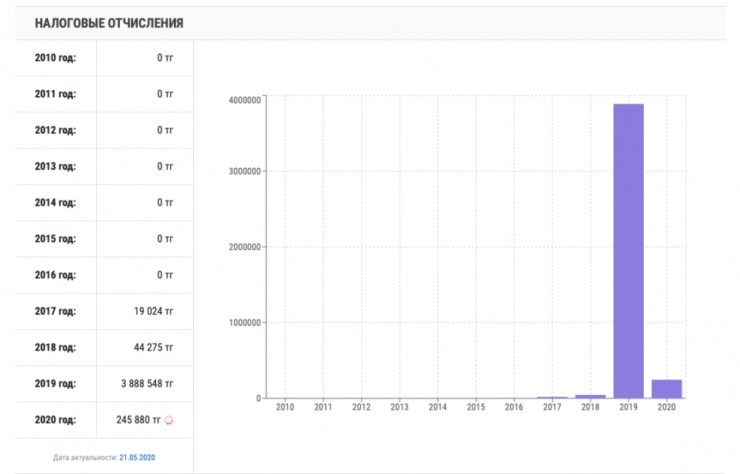This screenshot has height=474, width=740.
Task: Click the 2015 label on the chart x-axis
Action: coord(476,407)
